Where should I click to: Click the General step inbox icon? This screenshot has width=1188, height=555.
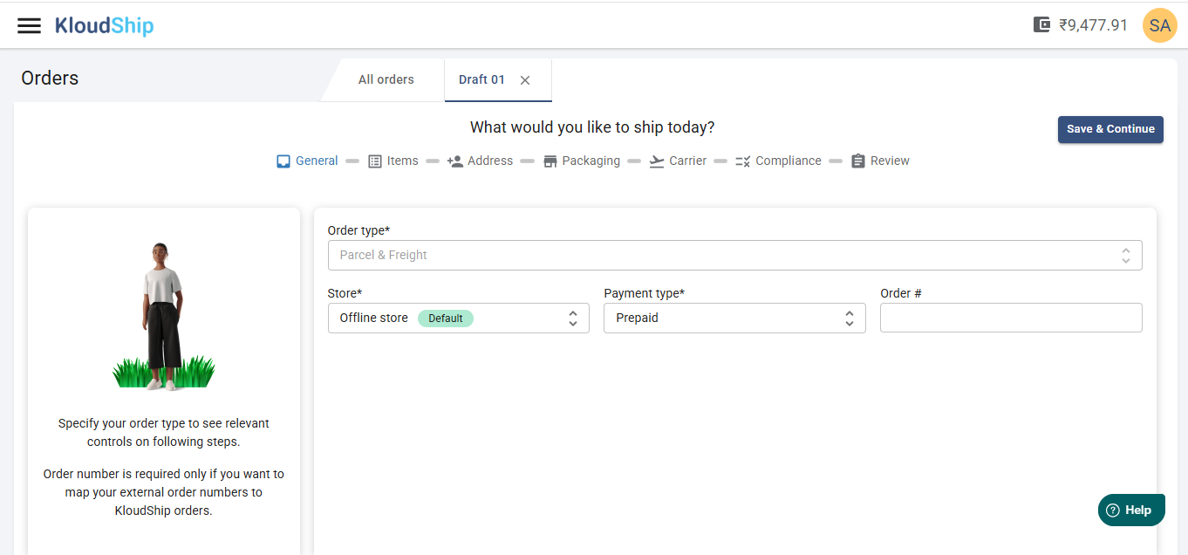[283, 161]
